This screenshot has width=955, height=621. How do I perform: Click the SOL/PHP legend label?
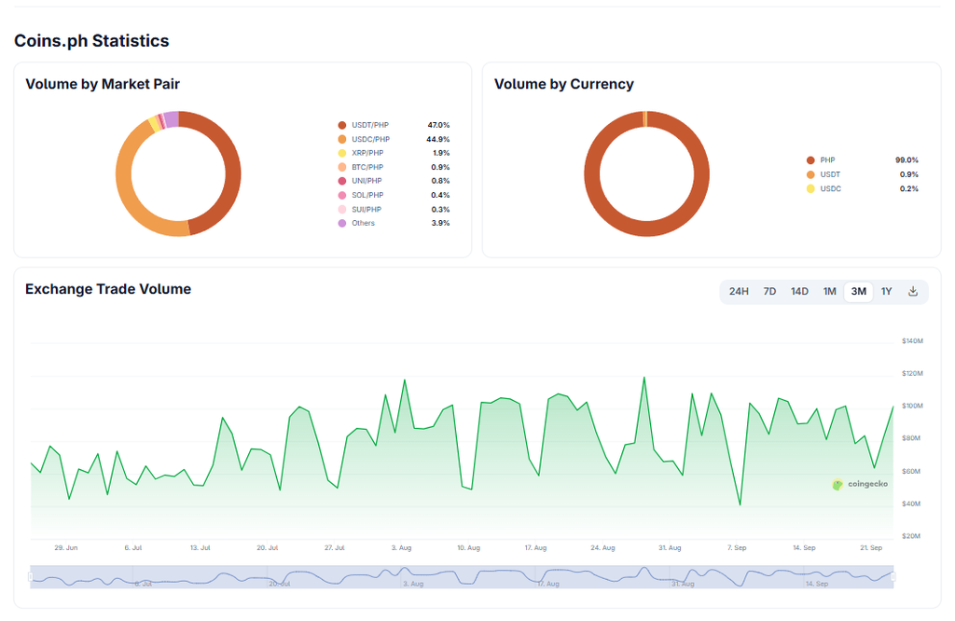click(367, 196)
